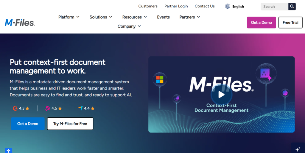Click star next to 4.4 rating
Viewport: 305px width, 153px height.
click(93, 108)
